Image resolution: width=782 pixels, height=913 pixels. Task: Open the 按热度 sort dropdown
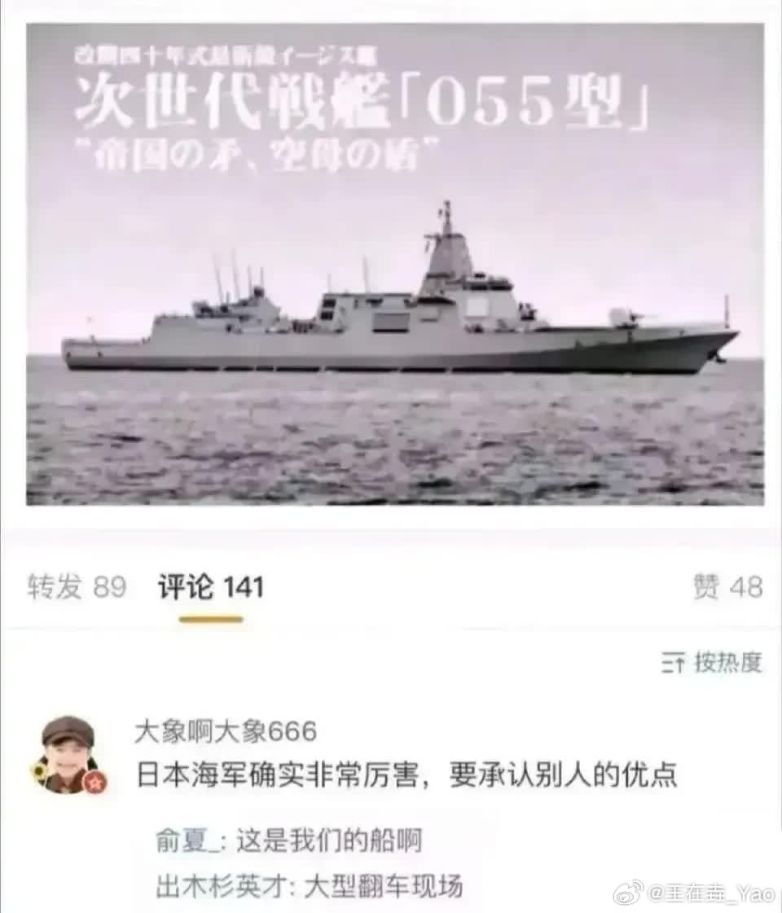(x=712, y=663)
